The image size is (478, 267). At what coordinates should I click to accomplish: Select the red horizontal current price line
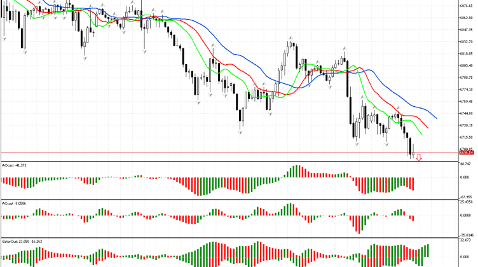[x=191, y=153]
